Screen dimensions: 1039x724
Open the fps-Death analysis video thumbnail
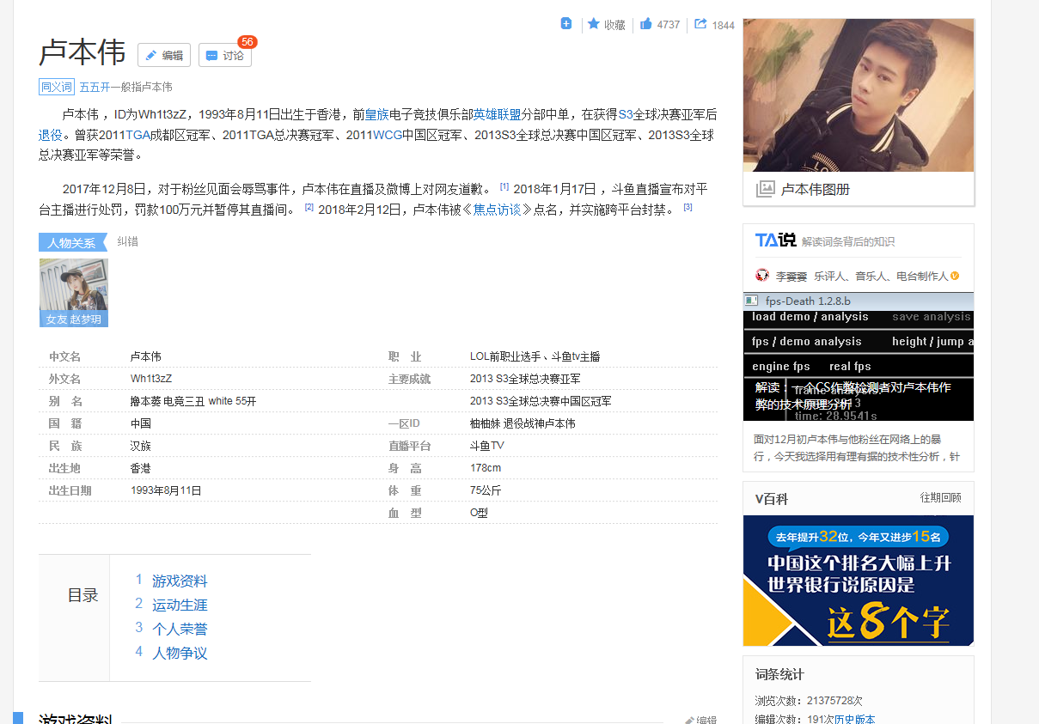point(859,356)
